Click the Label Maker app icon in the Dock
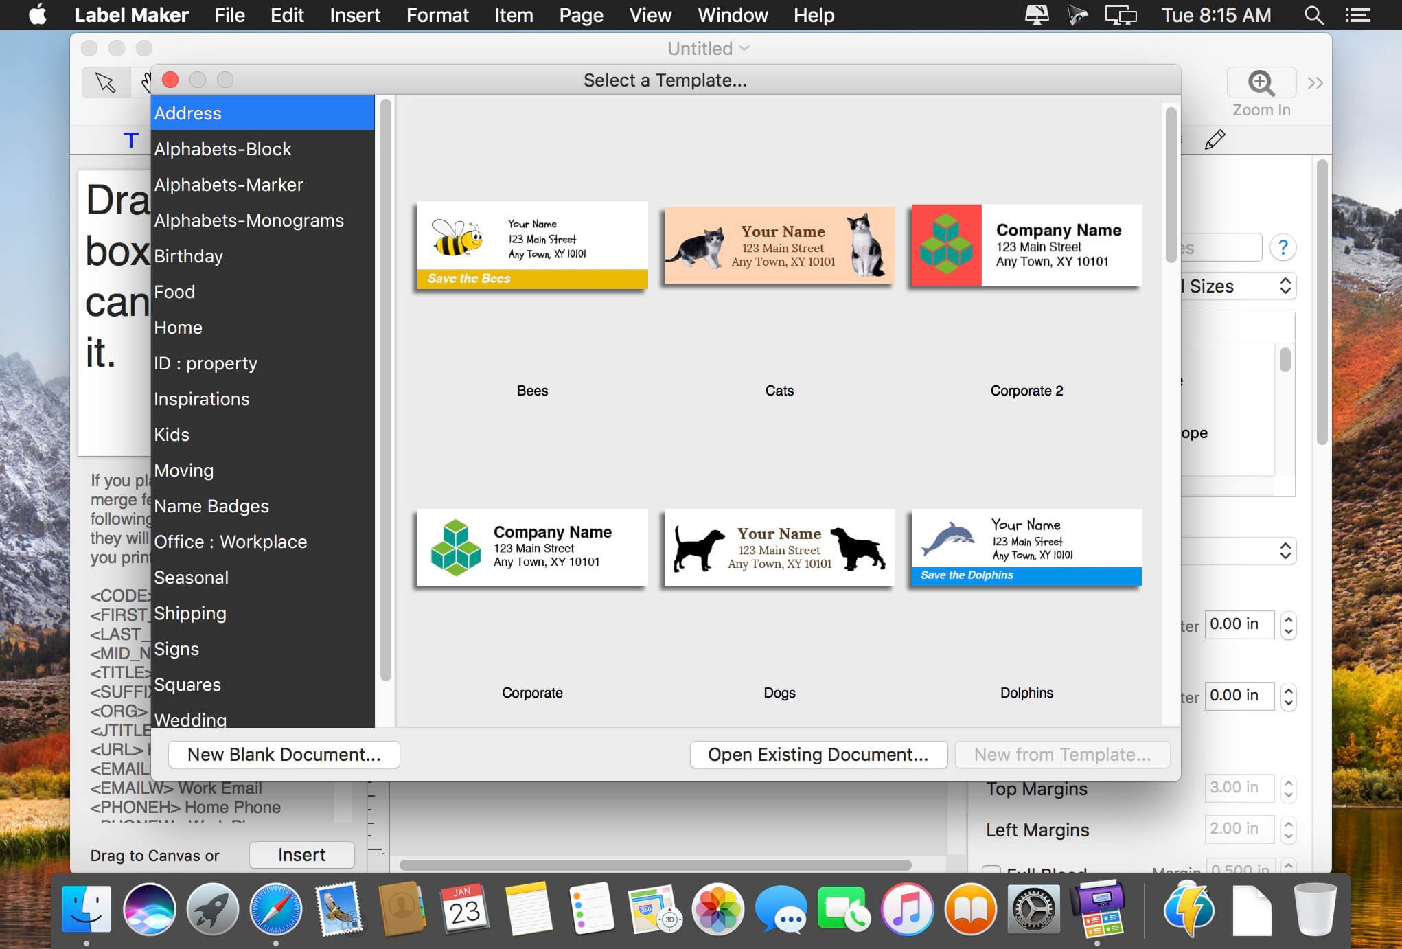1402x949 pixels. click(x=1097, y=909)
